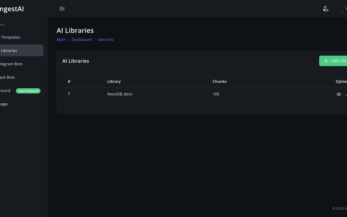The width and height of the screenshot is (347, 217).
Task: Click the Library column header
Action: [x=114, y=82]
